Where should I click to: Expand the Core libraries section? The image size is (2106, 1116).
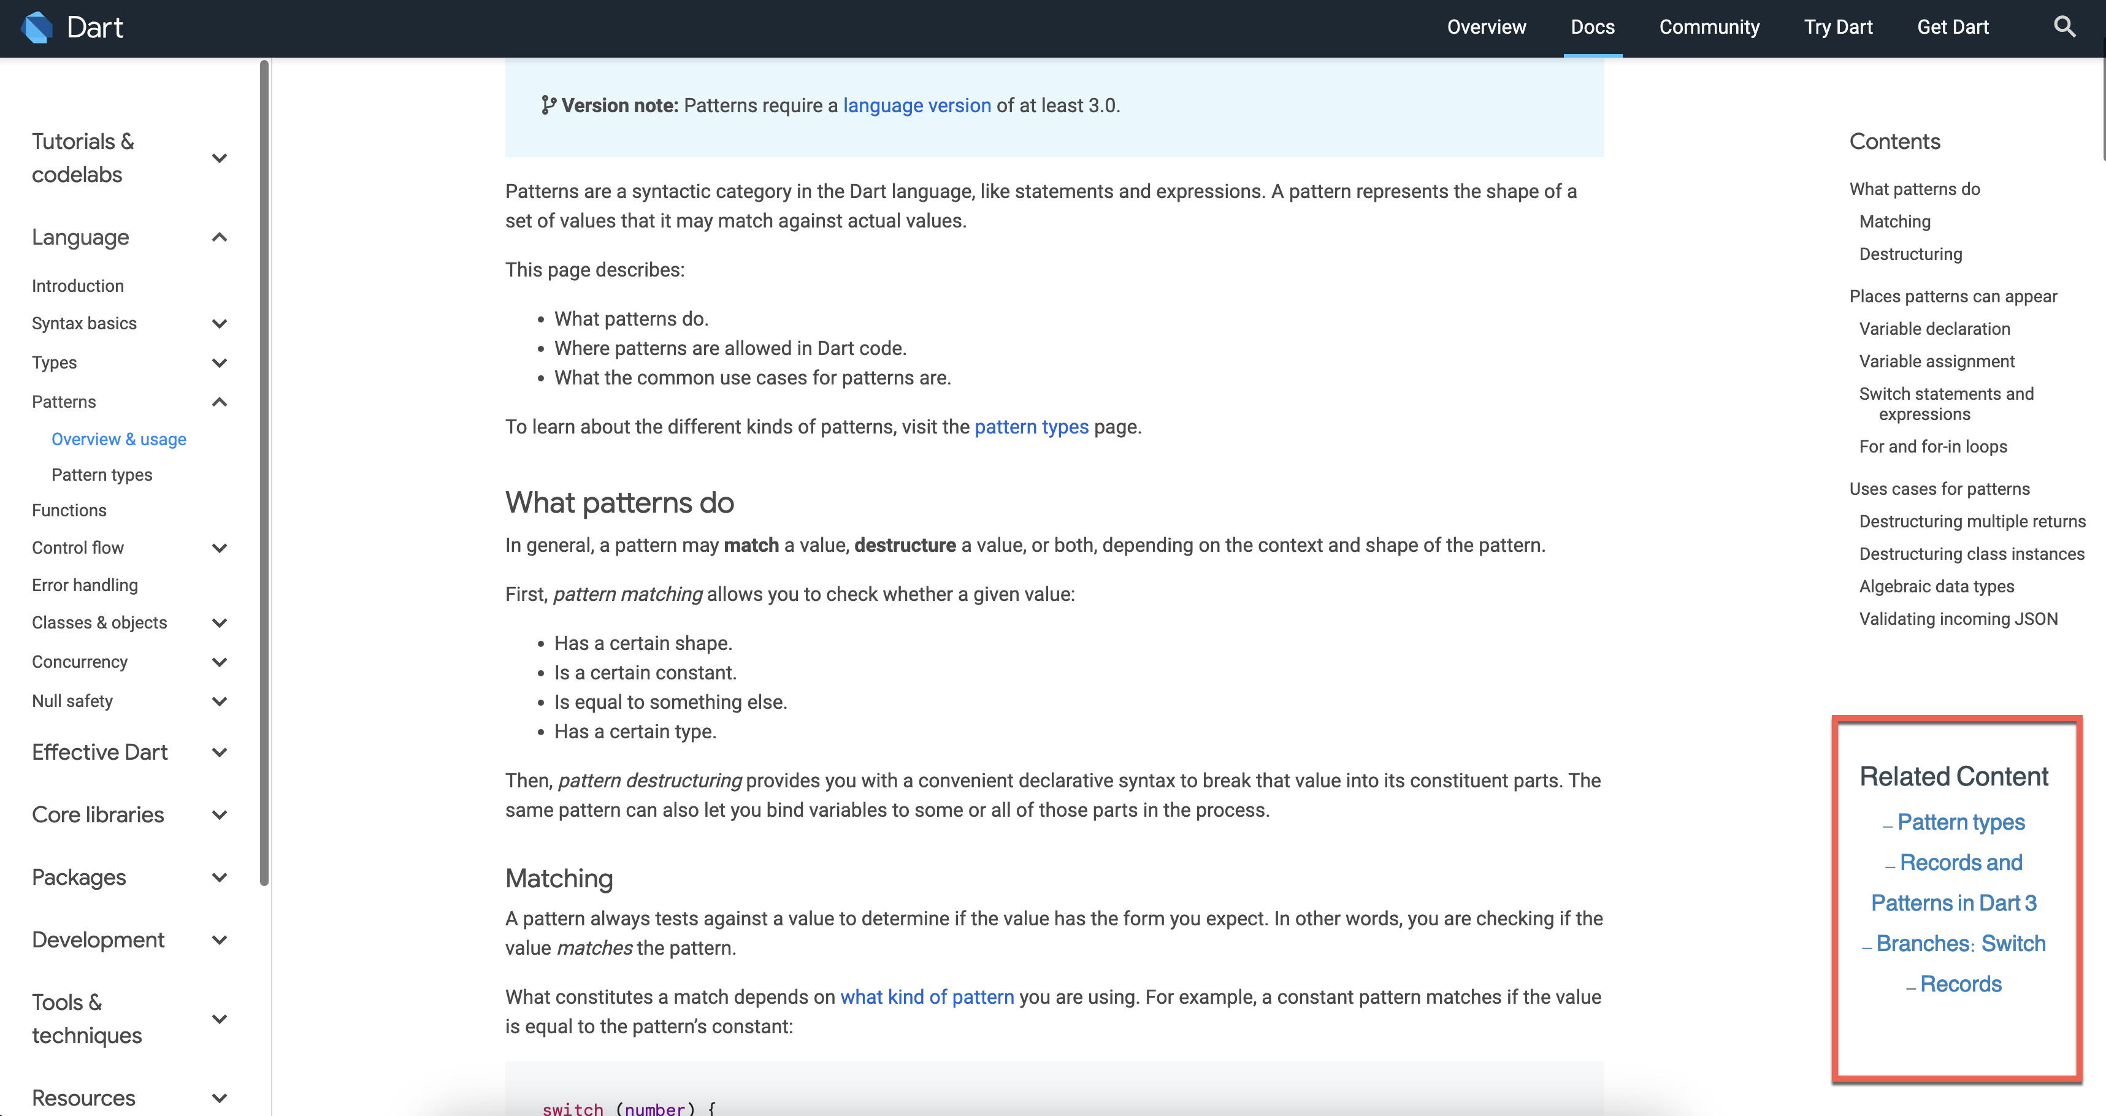pos(219,814)
